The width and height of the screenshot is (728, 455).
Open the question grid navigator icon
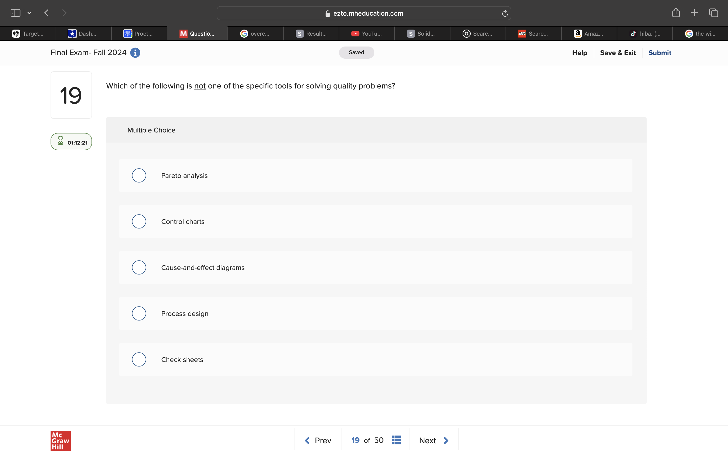[x=396, y=440]
